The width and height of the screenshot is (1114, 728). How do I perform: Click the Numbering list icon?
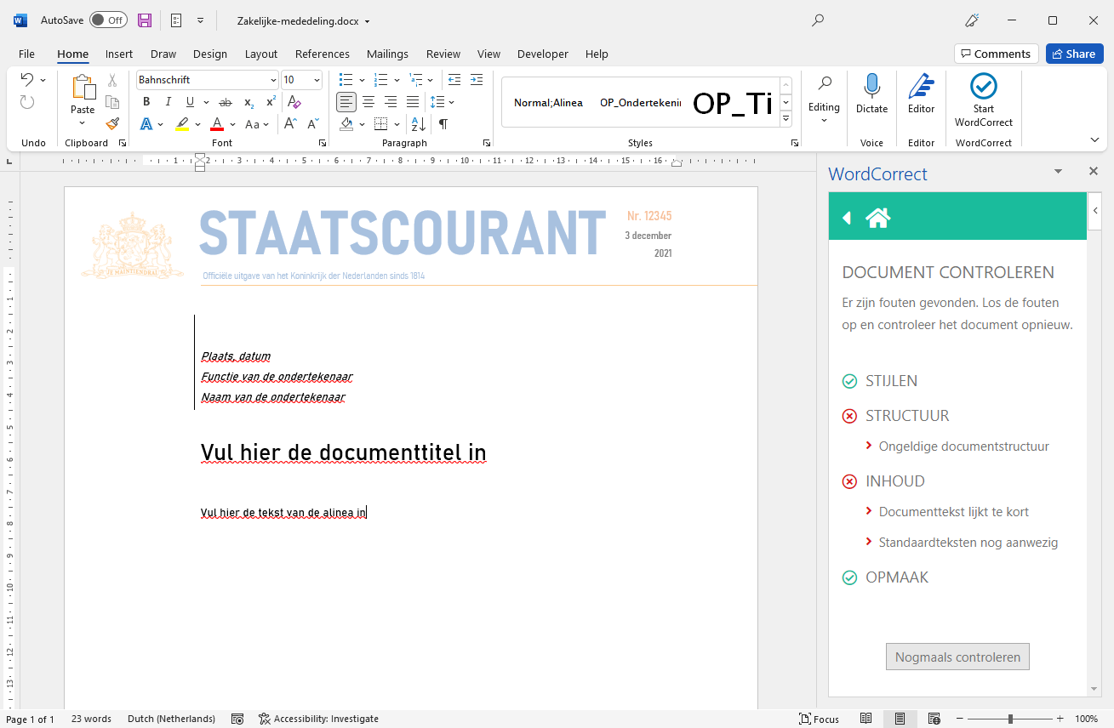coord(380,80)
